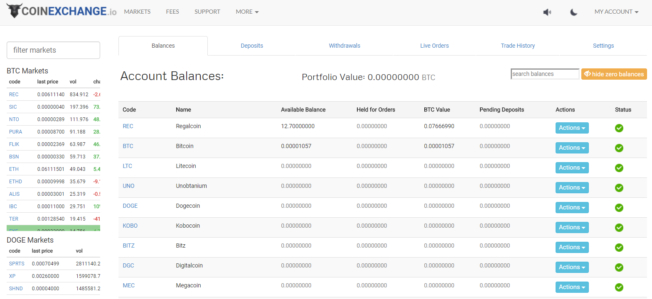
Task: Click the CoinExchange bull logo
Action: 14,11
